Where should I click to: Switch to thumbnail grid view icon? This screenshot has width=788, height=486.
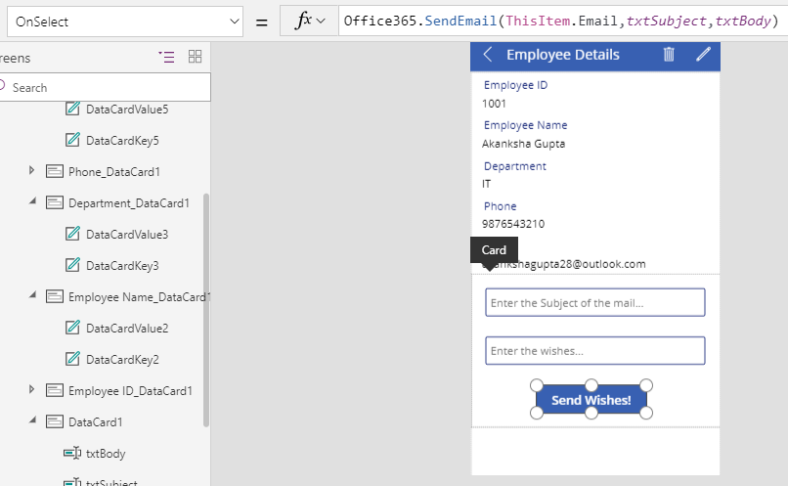point(195,58)
